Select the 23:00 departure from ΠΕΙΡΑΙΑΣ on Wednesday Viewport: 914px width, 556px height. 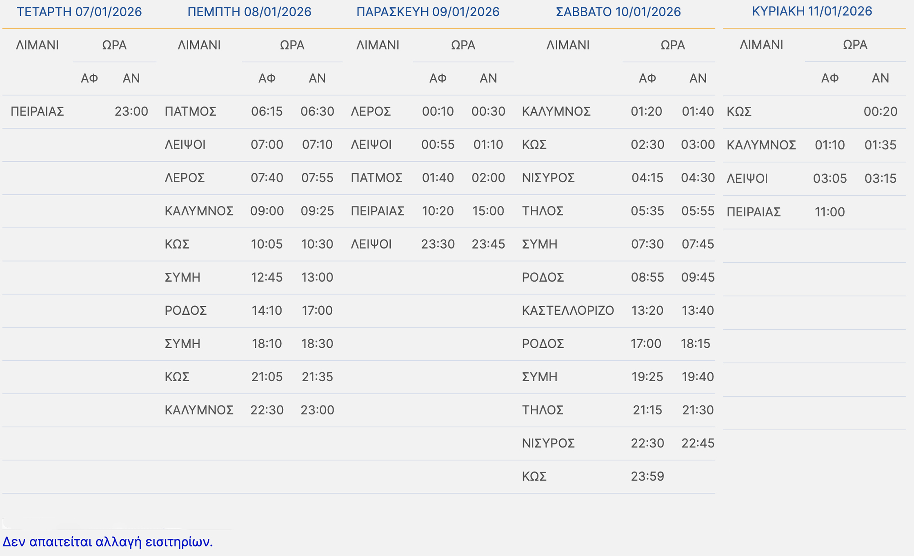pyautogui.click(x=131, y=111)
